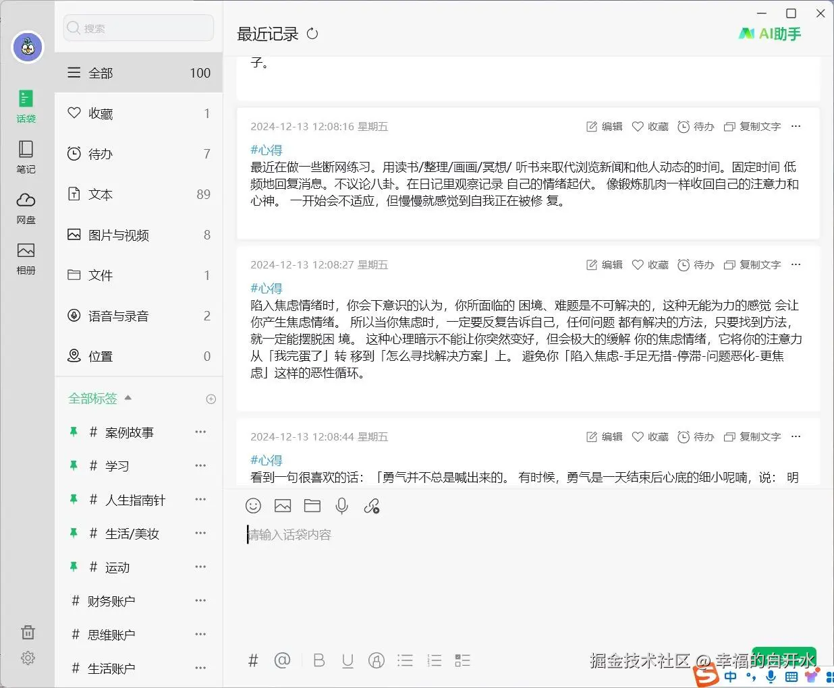Open the 相册 album section

coord(26,258)
